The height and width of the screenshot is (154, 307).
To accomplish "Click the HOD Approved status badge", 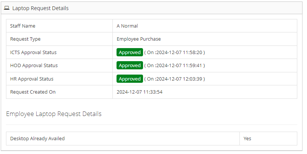I will 130,66.
